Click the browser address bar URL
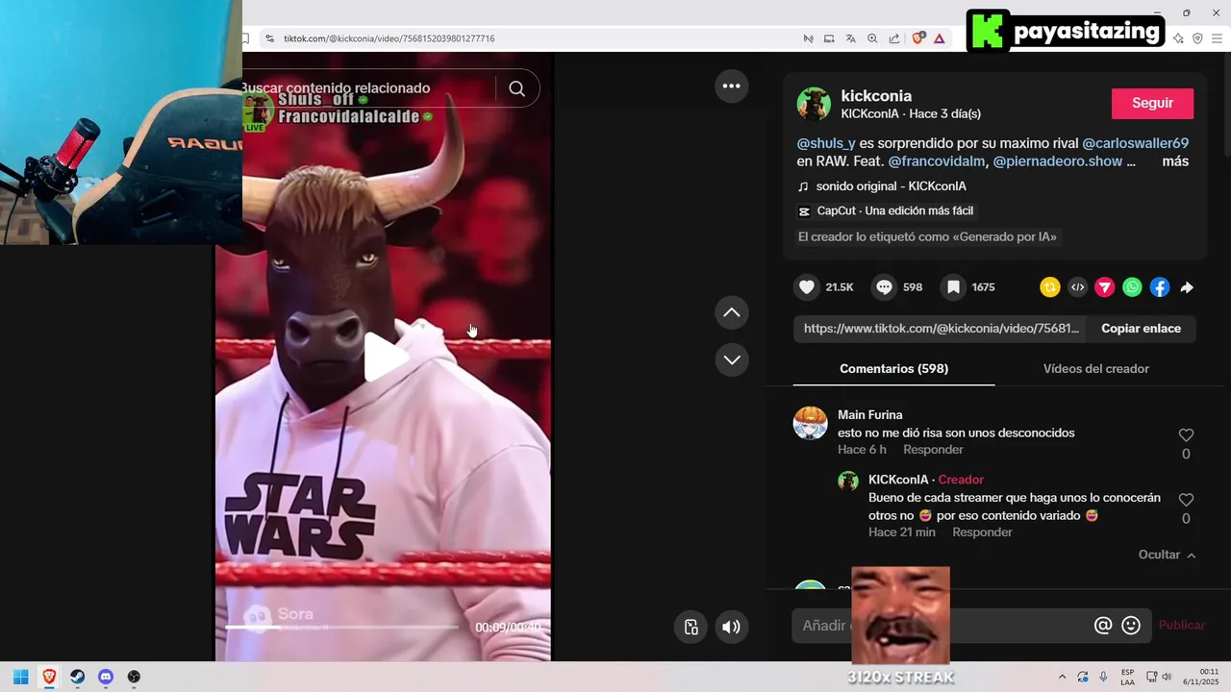 [389, 38]
